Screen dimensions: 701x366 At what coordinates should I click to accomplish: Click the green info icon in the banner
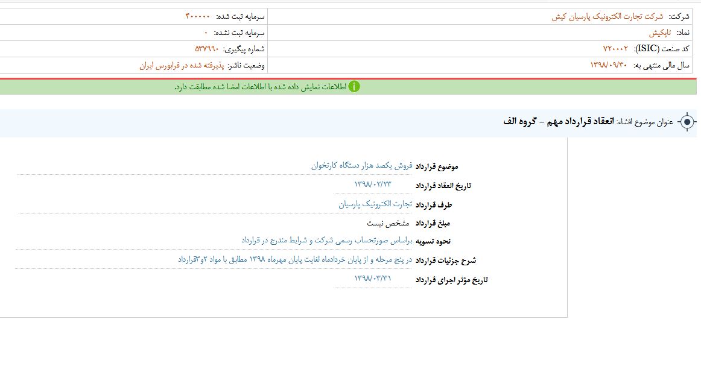[x=354, y=87]
